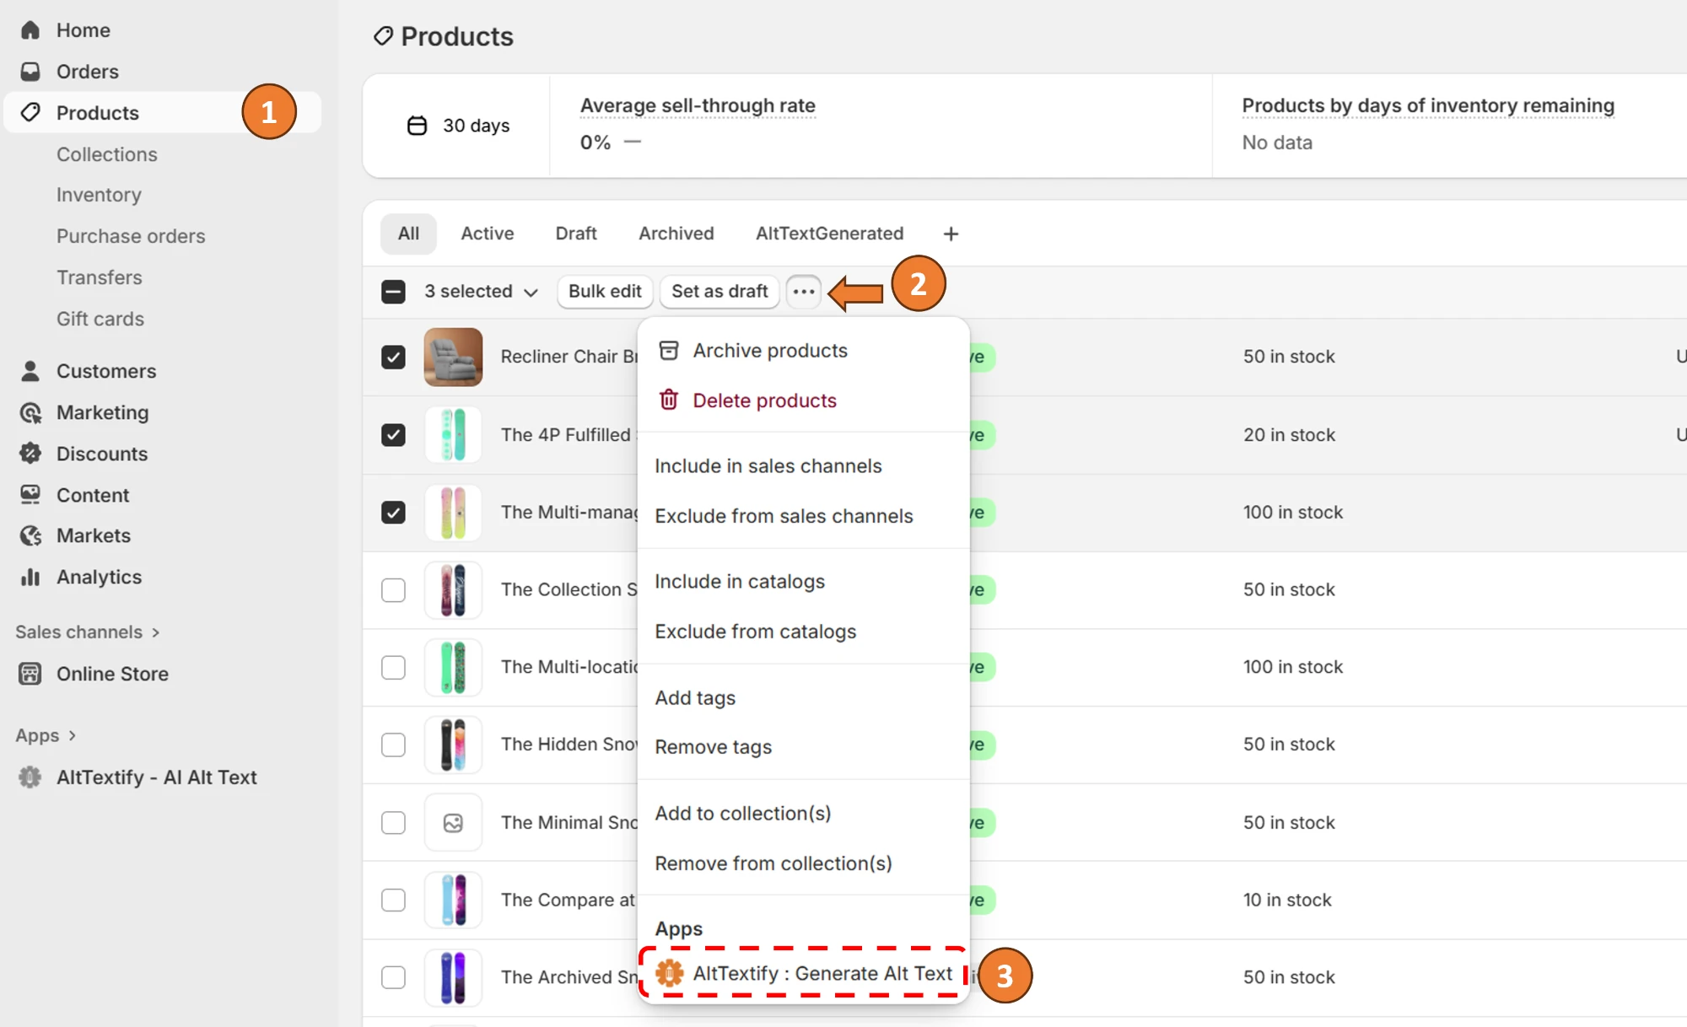1687x1027 pixels.
Task: Check the Hidden Snowboard row checkbox
Action: (x=393, y=745)
